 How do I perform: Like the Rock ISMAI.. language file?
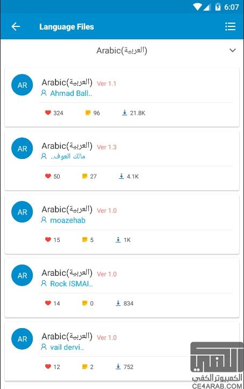(48, 303)
